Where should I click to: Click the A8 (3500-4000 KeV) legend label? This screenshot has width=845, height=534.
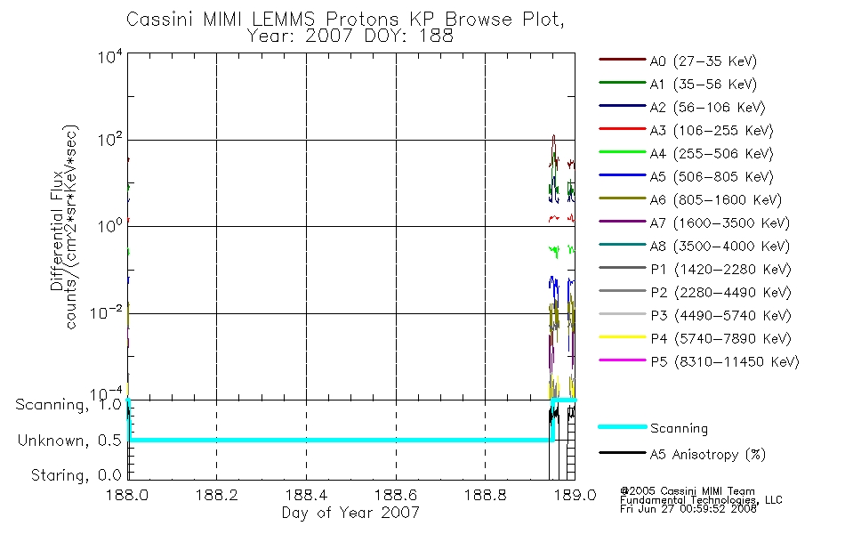pos(720,247)
